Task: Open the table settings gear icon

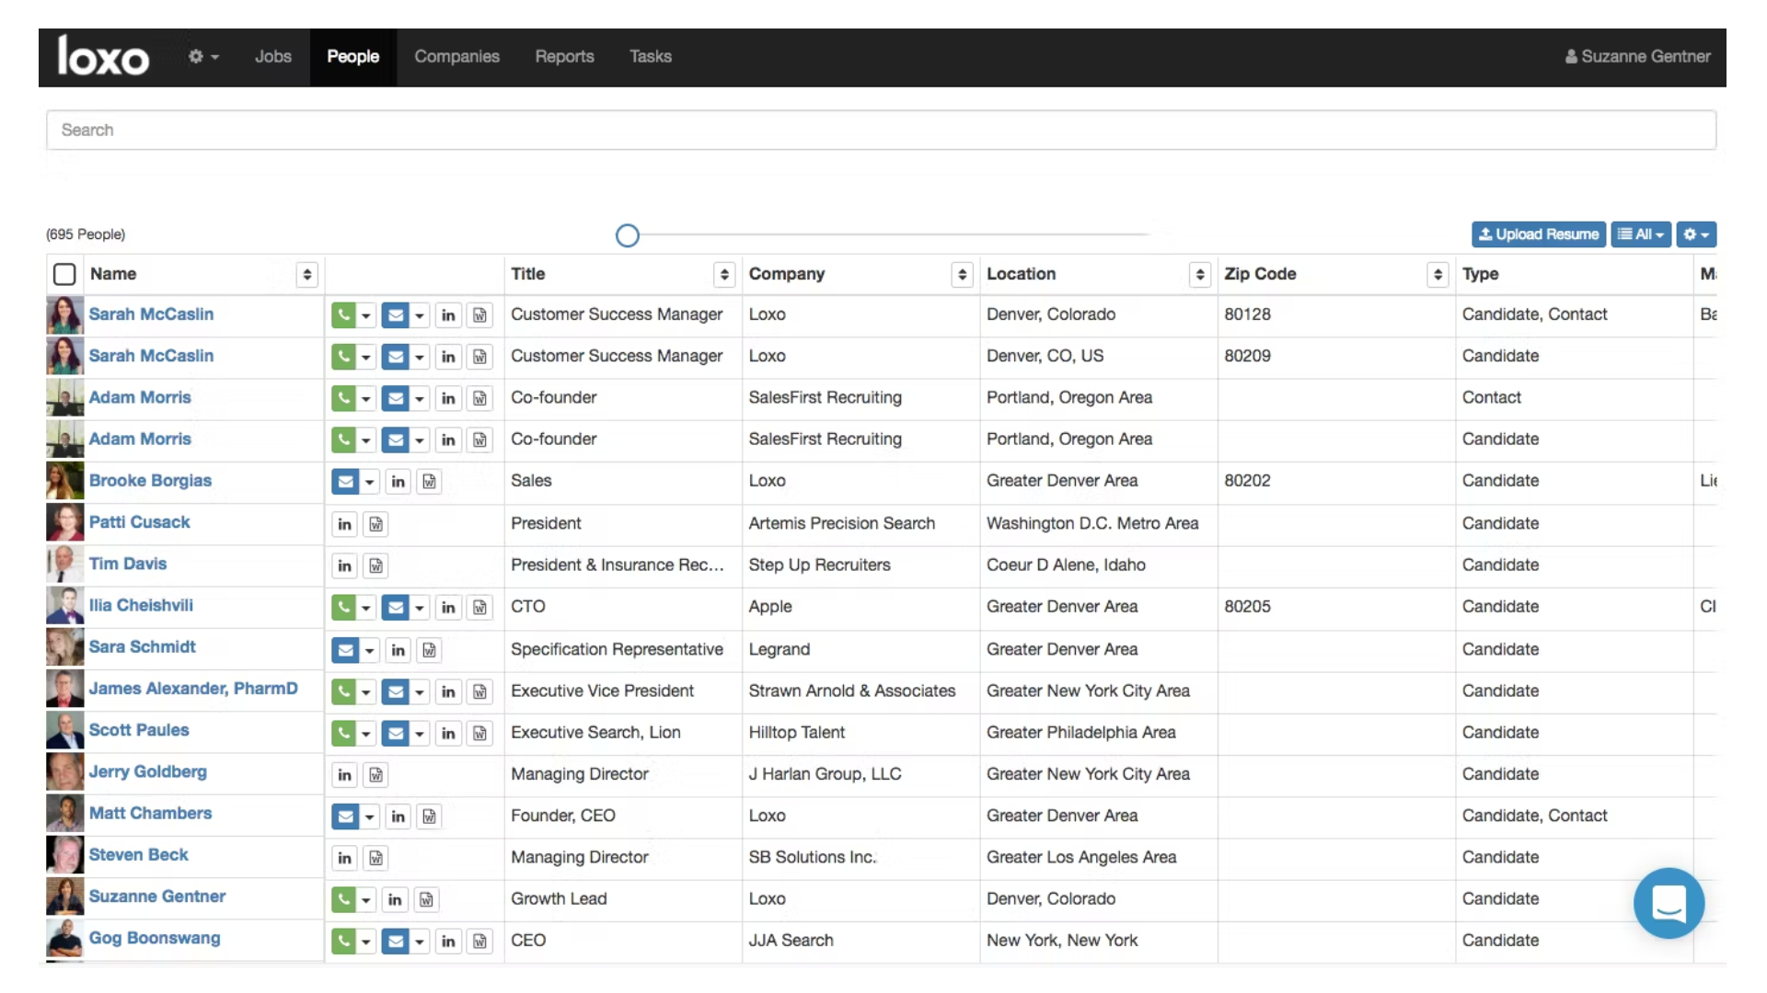Action: coord(1696,234)
